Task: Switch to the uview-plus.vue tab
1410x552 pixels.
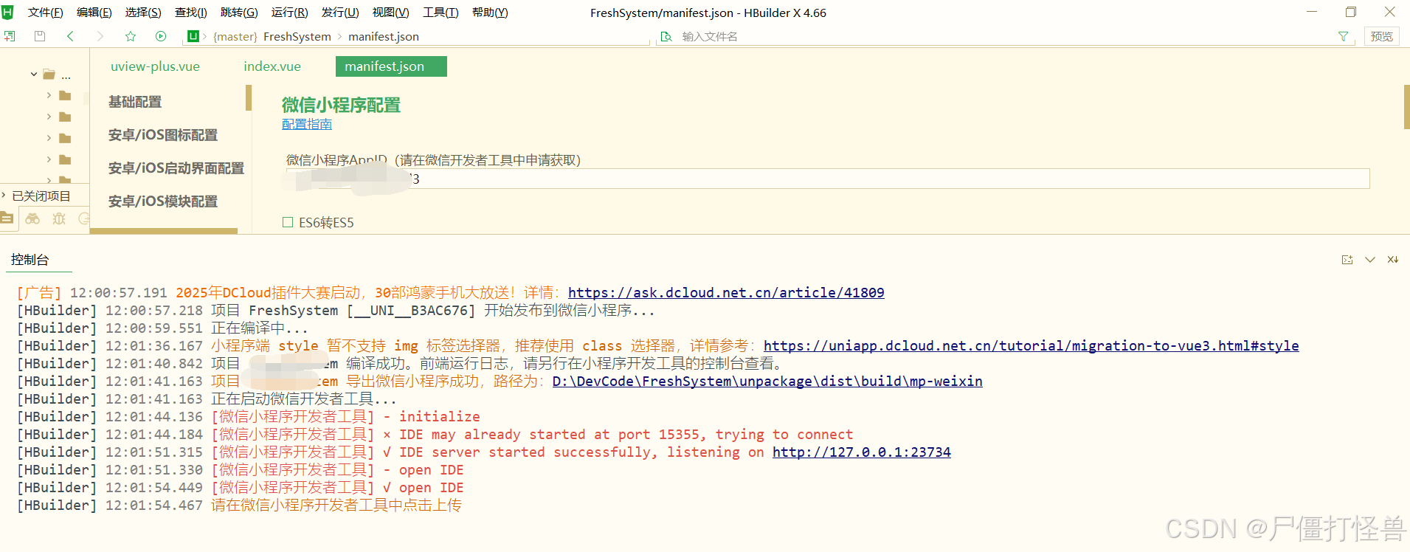Action: (x=155, y=66)
